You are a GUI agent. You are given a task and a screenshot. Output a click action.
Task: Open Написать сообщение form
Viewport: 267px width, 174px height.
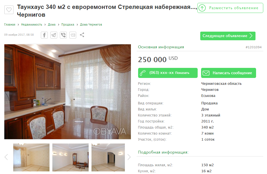click(228, 73)
